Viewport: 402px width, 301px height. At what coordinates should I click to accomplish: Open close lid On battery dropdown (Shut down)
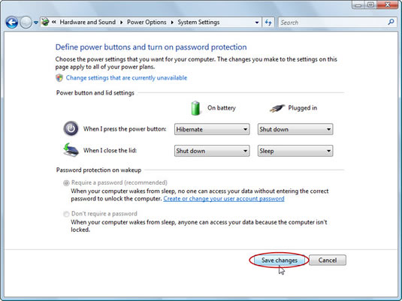(x=212, y=151)
